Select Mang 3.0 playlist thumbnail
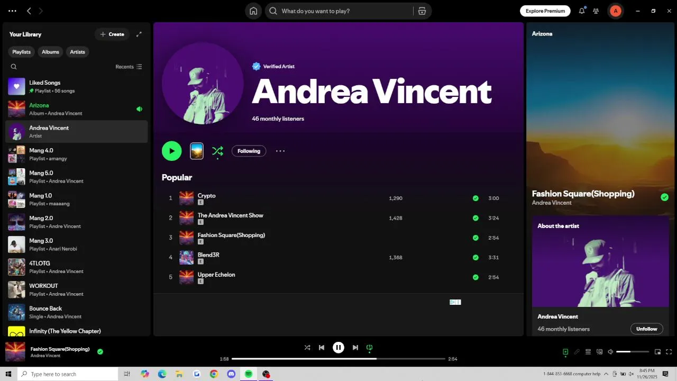Image resolution: width=677 pixels, height=381 pixels. (16, 244)
